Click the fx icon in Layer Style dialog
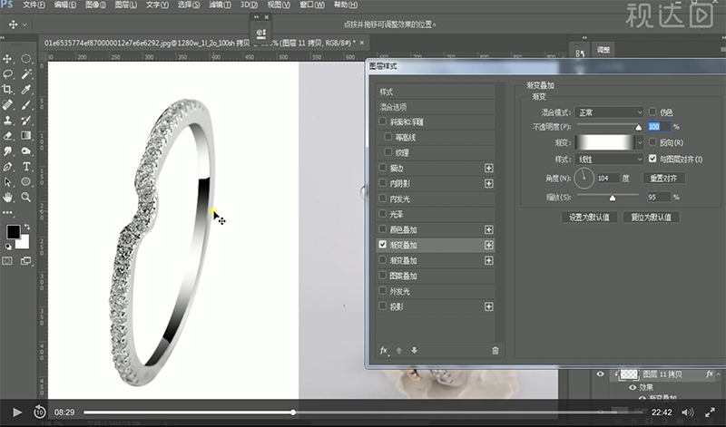 pyautogui.click(x=384, y=351)
